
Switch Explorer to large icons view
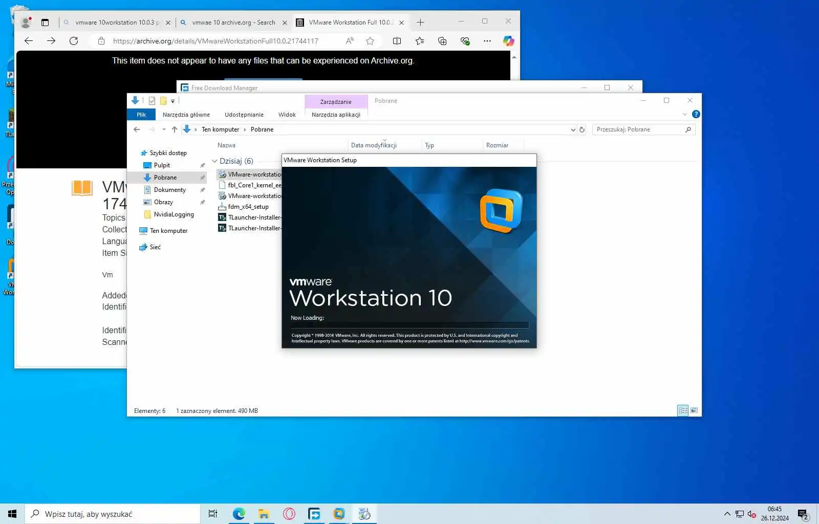tap(694, 410)
